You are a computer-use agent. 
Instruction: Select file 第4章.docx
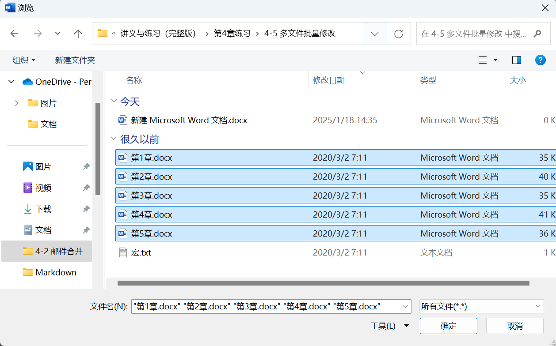tap(335, 214)
